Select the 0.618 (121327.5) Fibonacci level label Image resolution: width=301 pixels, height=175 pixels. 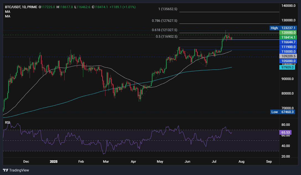(x=165, y=30)
